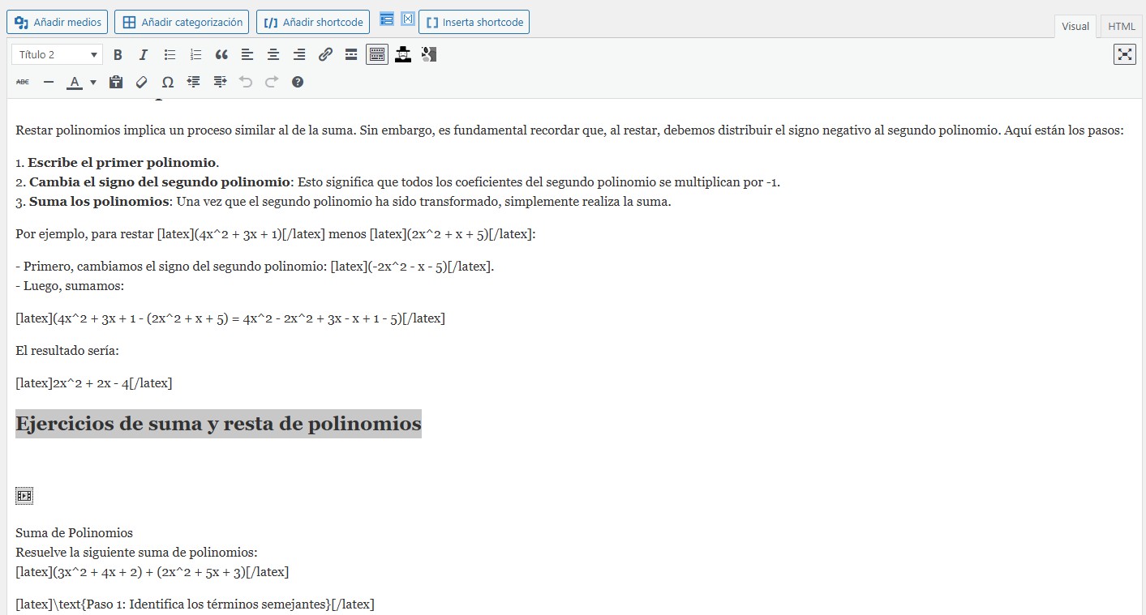Screen dimensions: 1146x615
Task: Click Añadir medios button
Action: pos(58,22)
